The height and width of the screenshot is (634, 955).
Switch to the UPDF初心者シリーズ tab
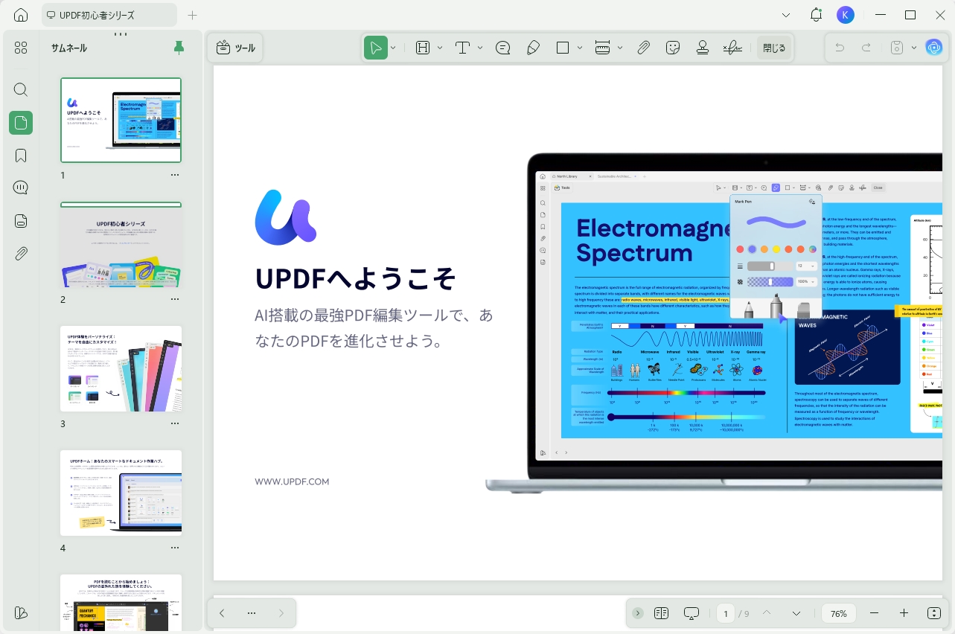click(x=109, y=15)
